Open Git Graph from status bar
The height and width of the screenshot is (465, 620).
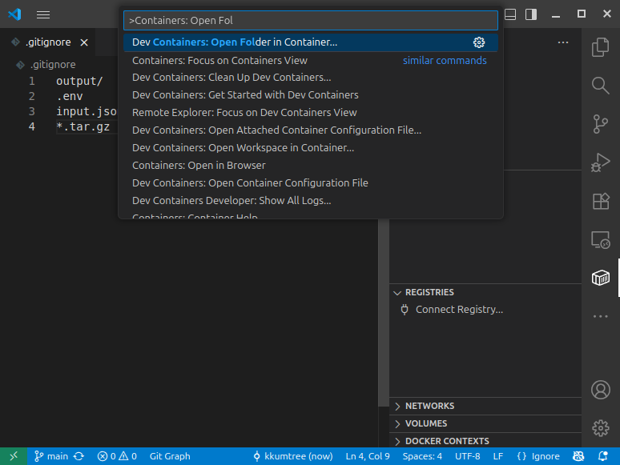[170, 456]
